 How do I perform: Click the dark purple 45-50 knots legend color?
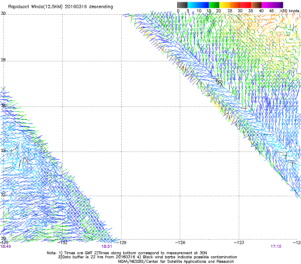pos(277,5)
